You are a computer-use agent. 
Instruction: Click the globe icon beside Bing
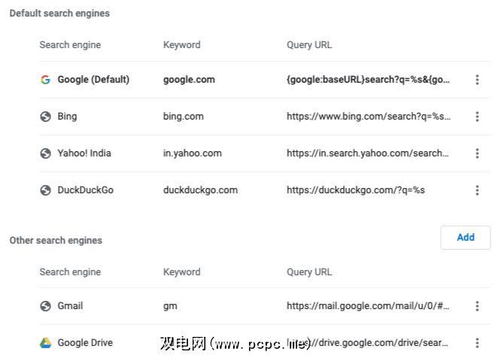45,117
